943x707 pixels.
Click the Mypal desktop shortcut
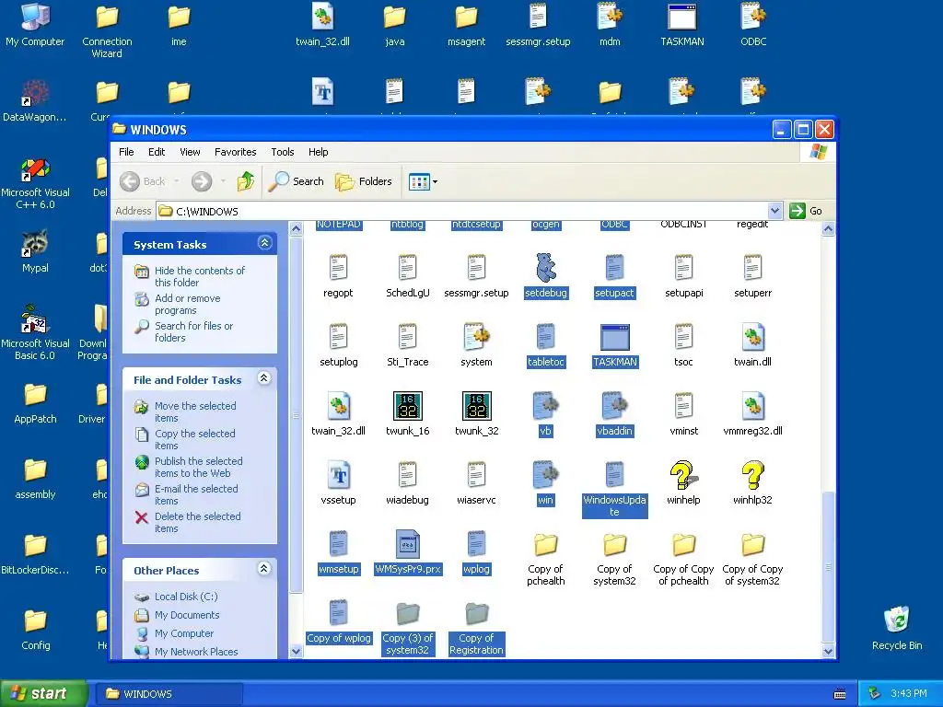[x=35, y=251]
